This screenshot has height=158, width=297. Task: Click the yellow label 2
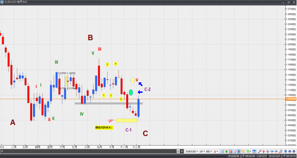tap(107, 65)
